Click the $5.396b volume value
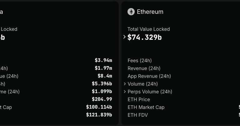 click(102, 84)
